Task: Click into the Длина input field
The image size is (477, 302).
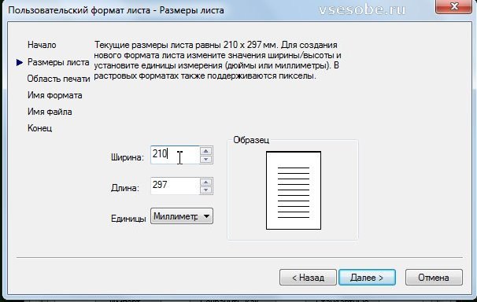Action: [176, 186]
